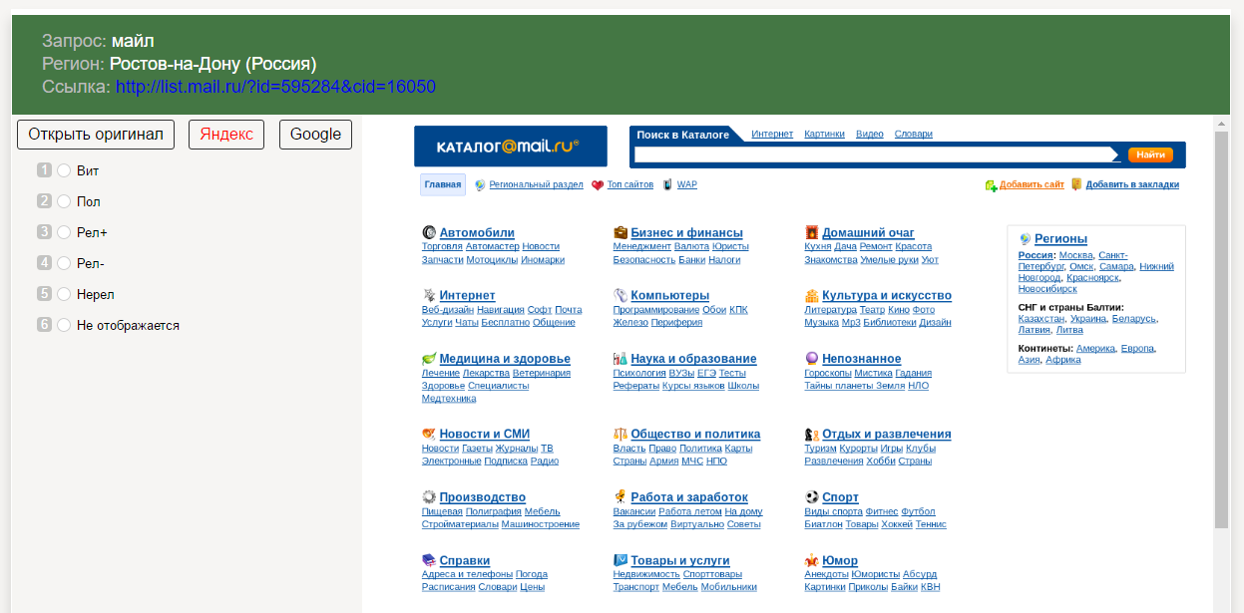Open the Расписания link under Справки
This screenshot has height=613, width=1244.
pyautogui.click(x=448, y=587)
